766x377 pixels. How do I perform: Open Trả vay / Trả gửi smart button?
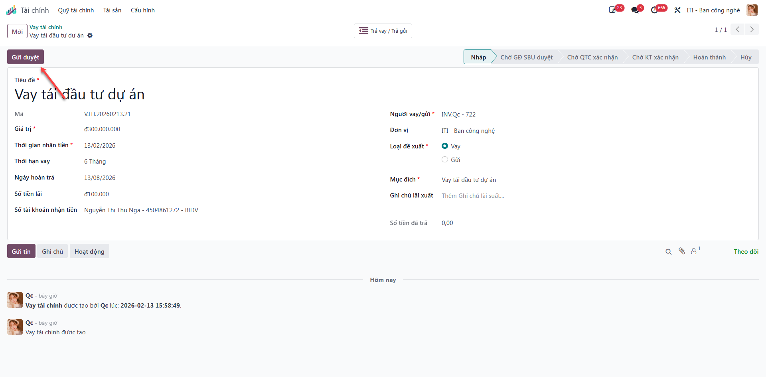pyautogui.click(x=383, y=31)
